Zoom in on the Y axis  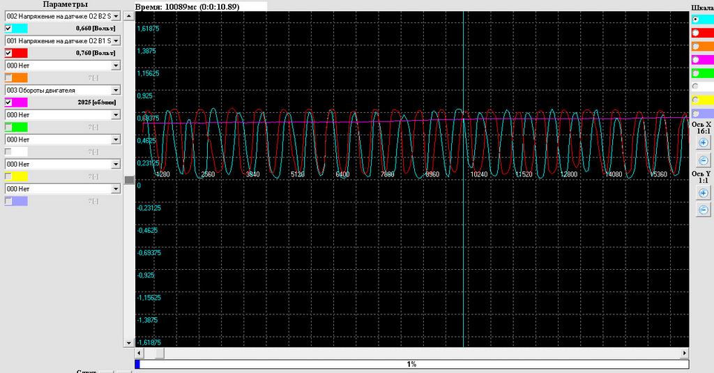click(x=703, y=191)
